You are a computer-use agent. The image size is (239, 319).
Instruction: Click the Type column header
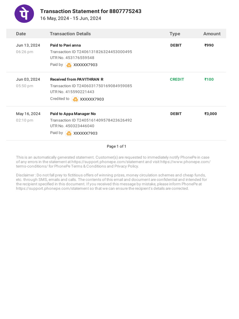(175, 34)
